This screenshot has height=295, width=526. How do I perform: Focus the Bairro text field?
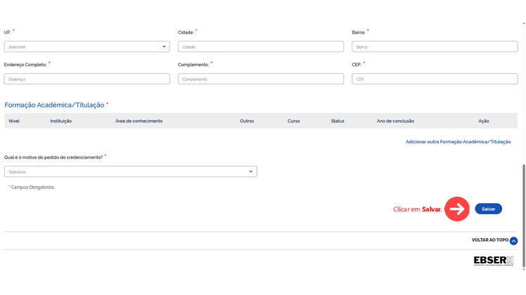click(x=435, y=46)
